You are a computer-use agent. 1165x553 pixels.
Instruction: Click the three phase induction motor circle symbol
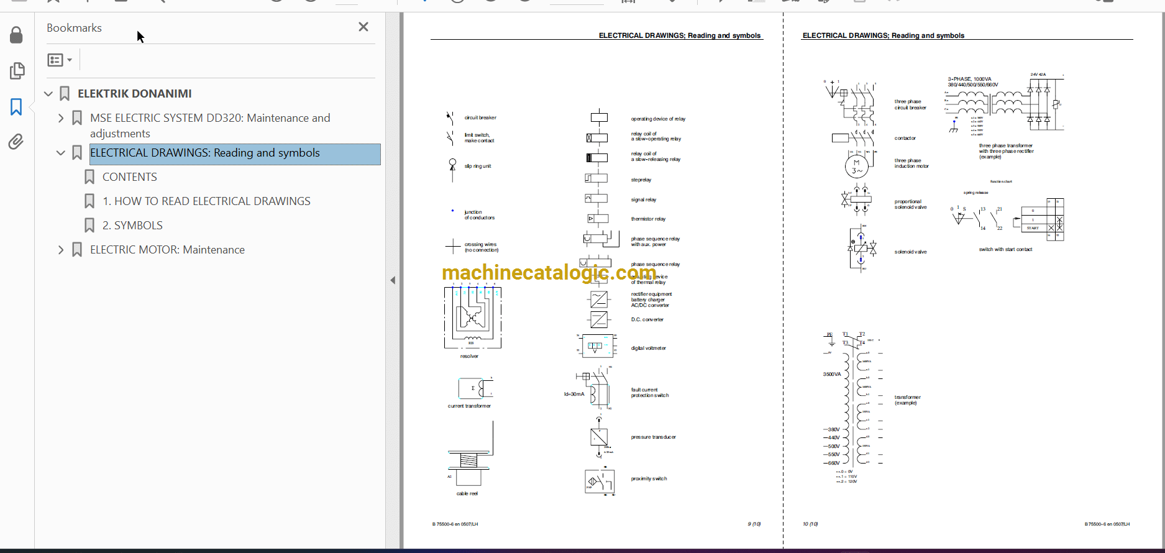point(857,167)
